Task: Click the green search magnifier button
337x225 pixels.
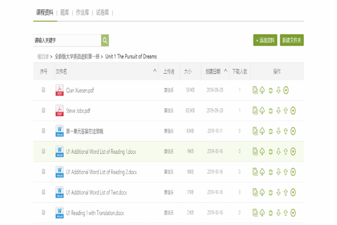Action: pyautogui.click(x=105, y=41)
